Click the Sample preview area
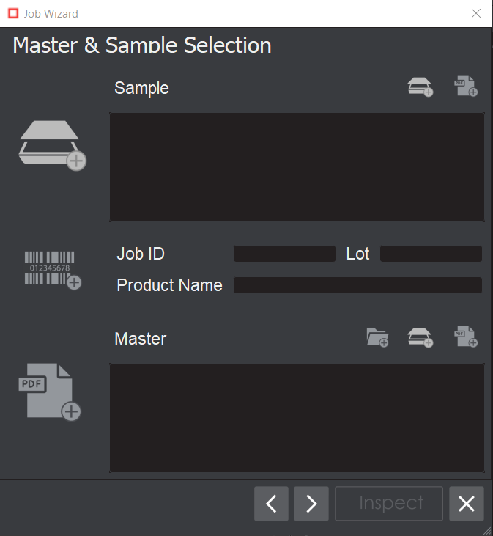The height and width of the screenshot is (536, 493). [297, 167]
